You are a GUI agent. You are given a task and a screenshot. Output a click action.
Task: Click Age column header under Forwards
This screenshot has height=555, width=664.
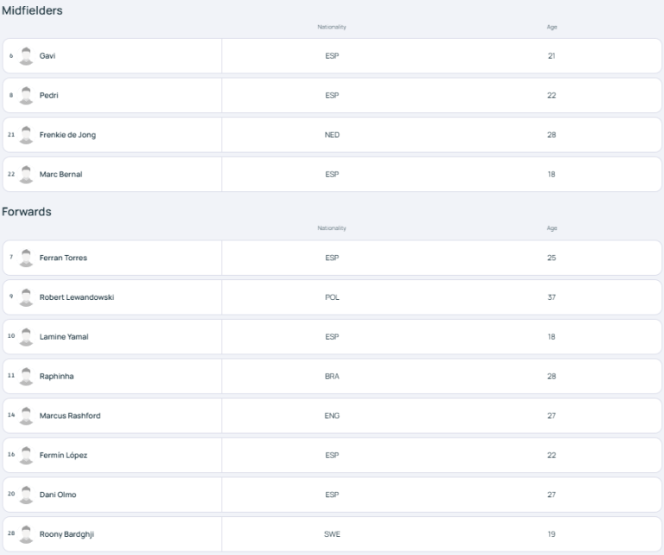[x=552, y=228]
